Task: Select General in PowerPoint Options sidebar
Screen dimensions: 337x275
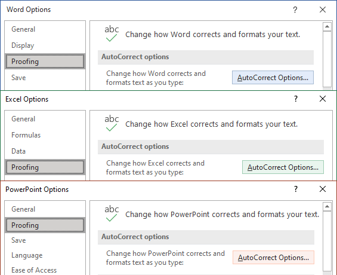Action: (45, 209)
